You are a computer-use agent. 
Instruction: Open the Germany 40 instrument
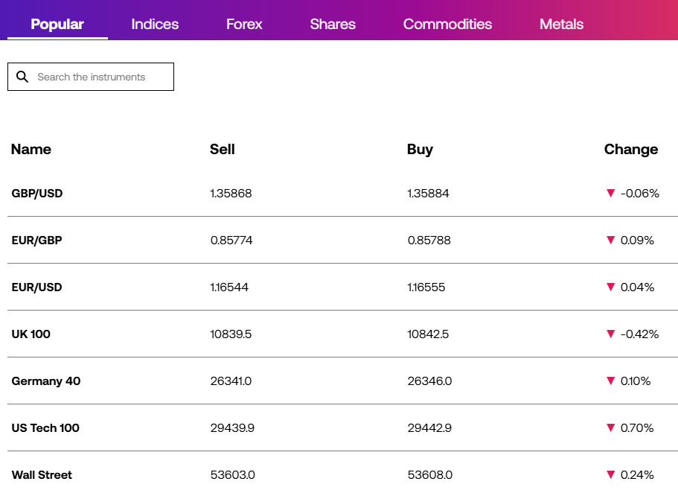[46, 381]
